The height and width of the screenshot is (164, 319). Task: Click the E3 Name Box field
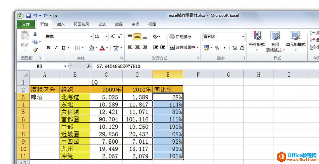click(x=40, y=66)
